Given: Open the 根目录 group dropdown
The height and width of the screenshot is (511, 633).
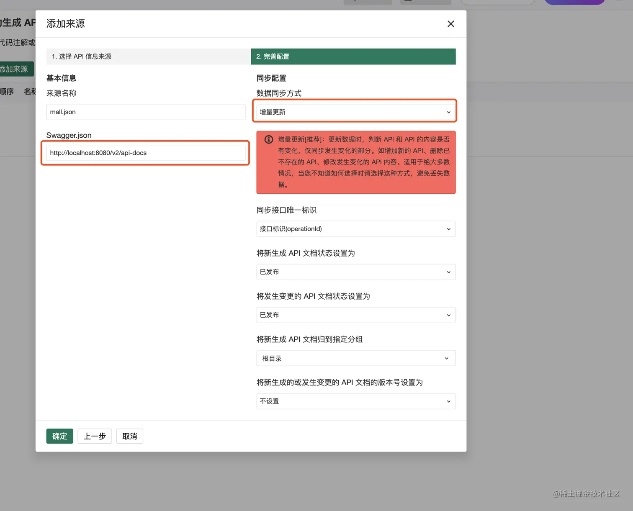Looking at the screenshot, I should coord(356,358).
